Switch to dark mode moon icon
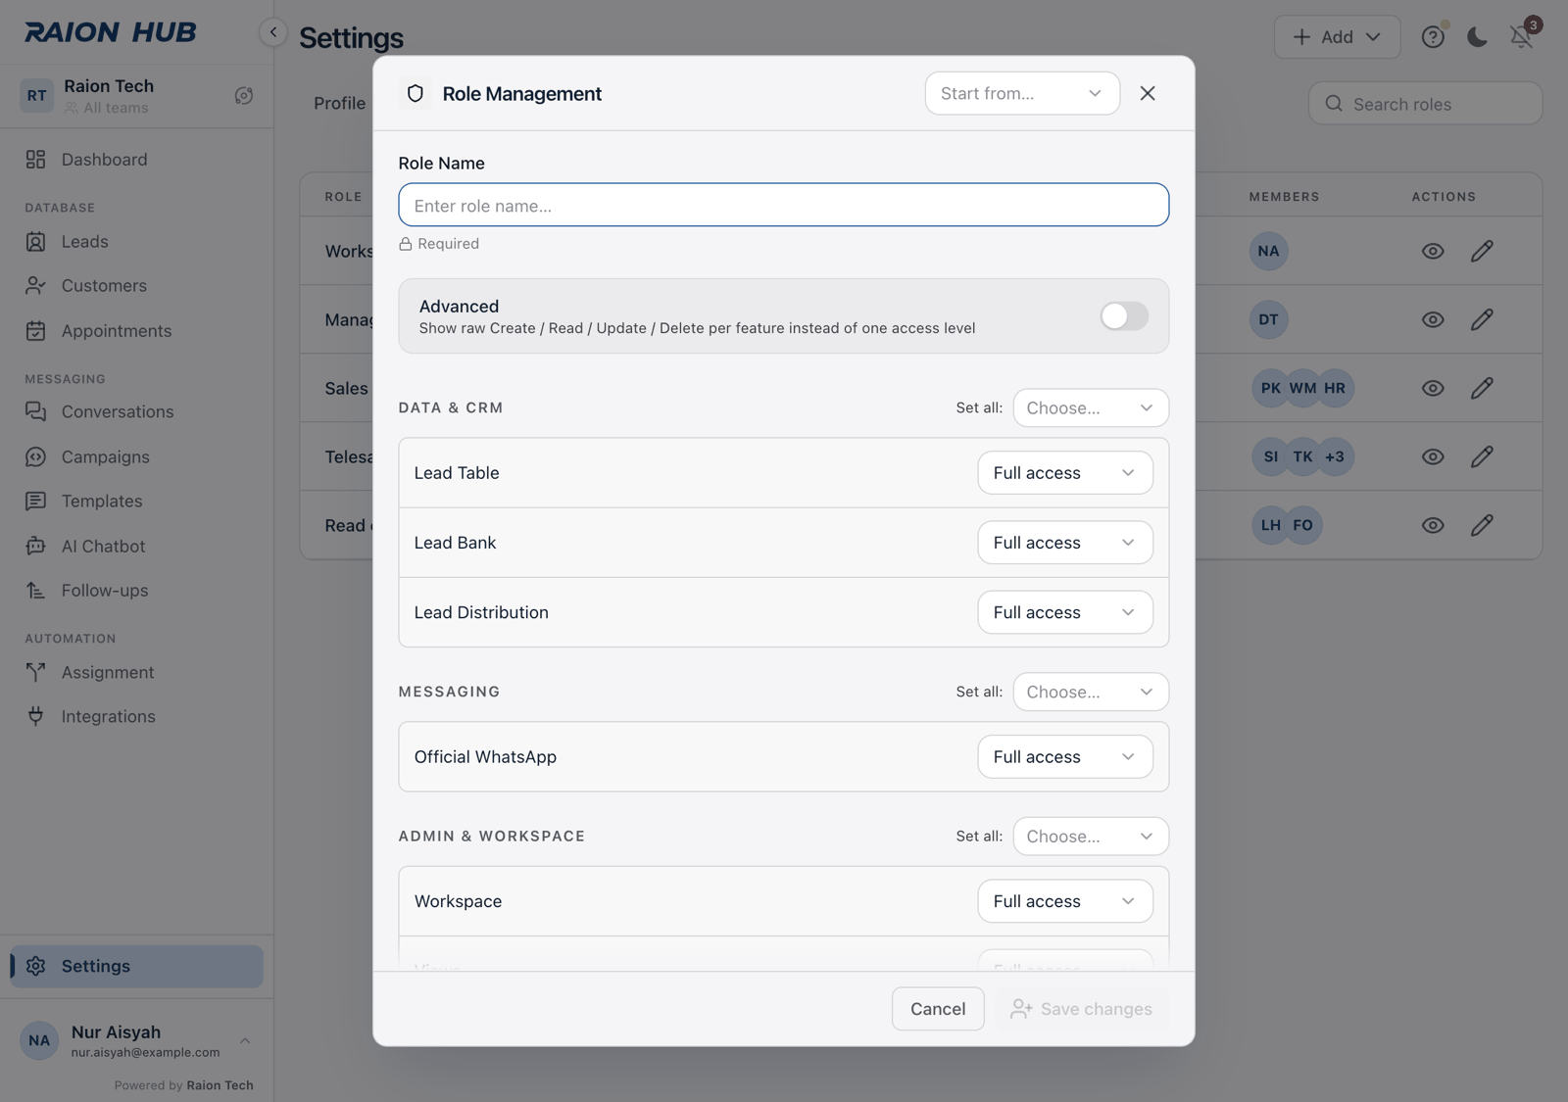 1477,37
